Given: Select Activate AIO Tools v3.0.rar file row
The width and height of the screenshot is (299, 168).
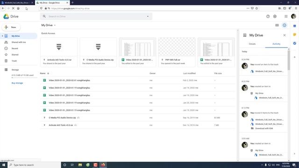Looking at the screenshot, I should (x=137, y=125).
